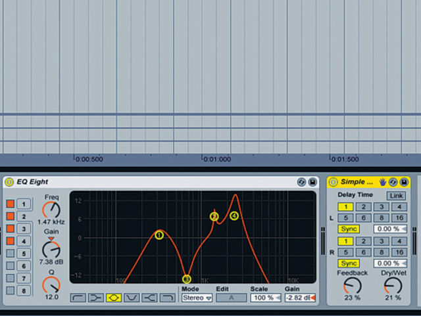This screenshot has width=421, height=316.
Task: Click EQ node 3 at the notch
Action: (x=187, y=279)
